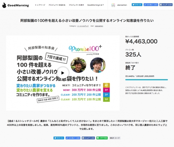Show the QR コード button

click(115, 138)
